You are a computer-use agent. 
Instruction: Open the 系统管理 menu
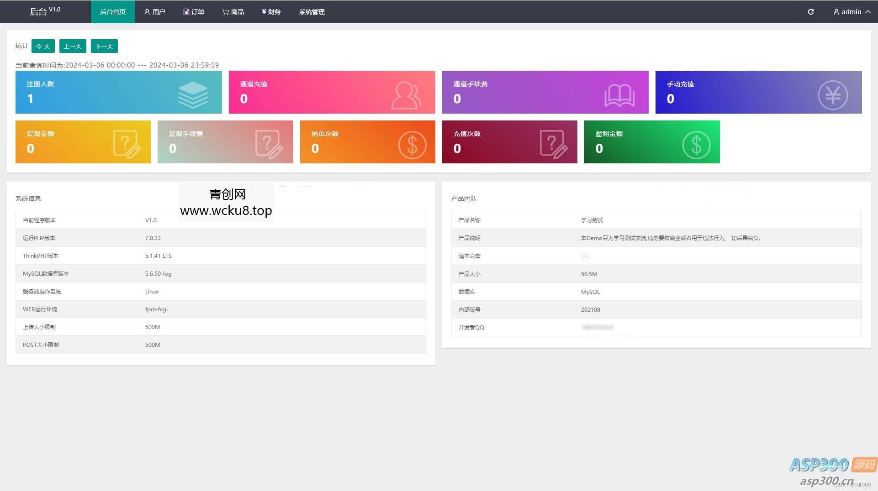click(312, 12)
